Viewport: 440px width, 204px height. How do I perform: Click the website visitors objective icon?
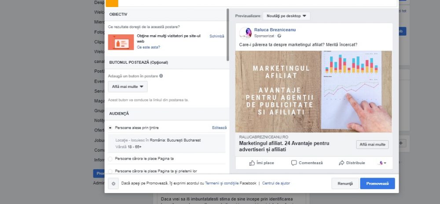[x=121, y=42]
